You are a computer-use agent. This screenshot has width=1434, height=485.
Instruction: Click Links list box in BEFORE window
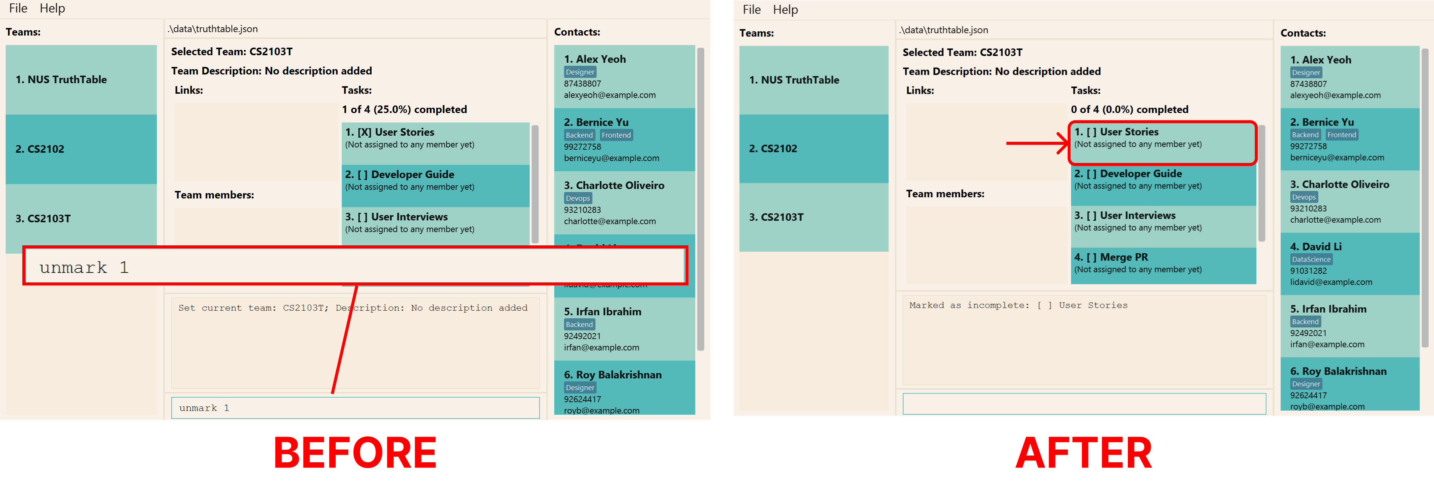256,143
